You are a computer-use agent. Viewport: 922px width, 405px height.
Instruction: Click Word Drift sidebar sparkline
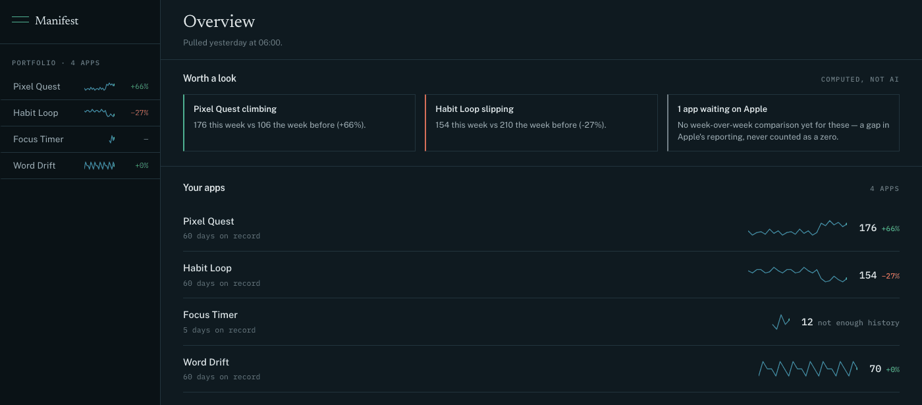tap(99, 165)
